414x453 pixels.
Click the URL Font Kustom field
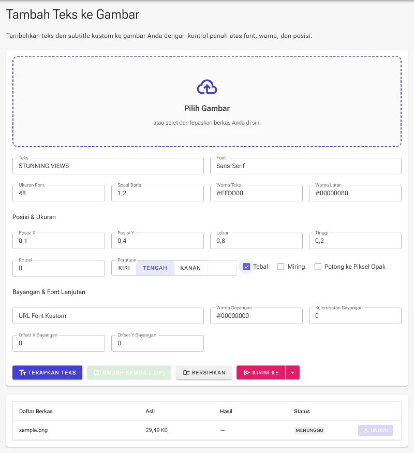pyautogui.click(x=108, y=316)
